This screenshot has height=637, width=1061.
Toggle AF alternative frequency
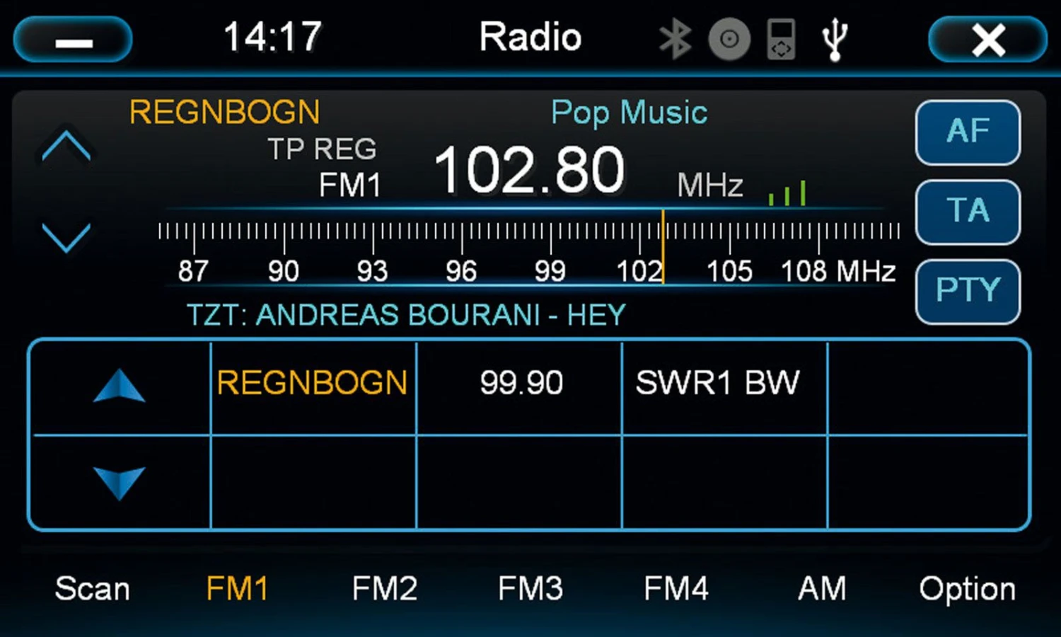[968, 132]
